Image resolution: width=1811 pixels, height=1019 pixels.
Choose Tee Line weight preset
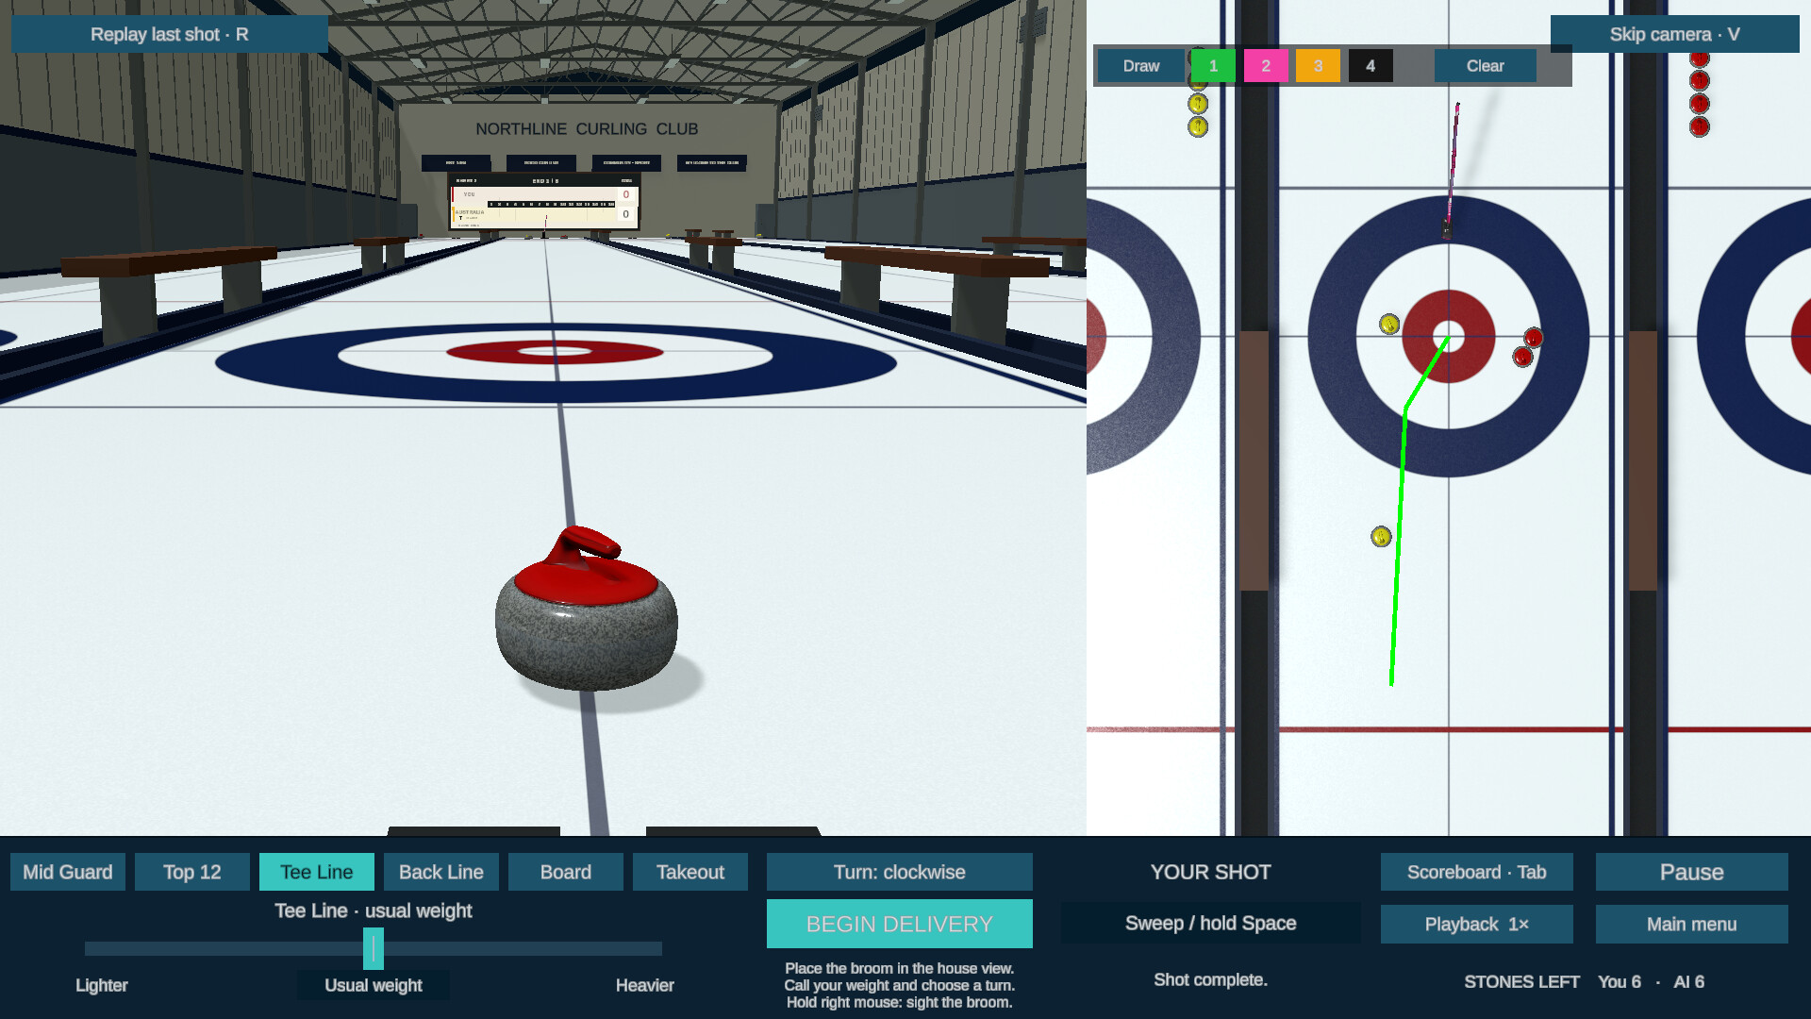pos(317,872)
